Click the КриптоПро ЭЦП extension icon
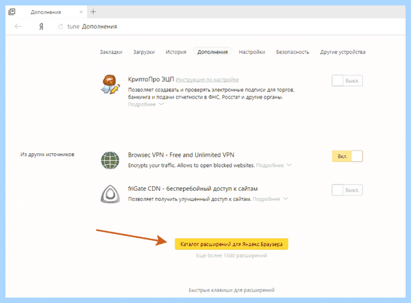 click(110, 84)
